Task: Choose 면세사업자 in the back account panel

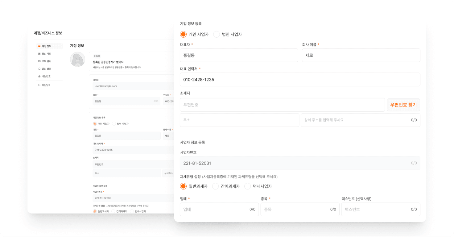Action: [x=132, y=211]
